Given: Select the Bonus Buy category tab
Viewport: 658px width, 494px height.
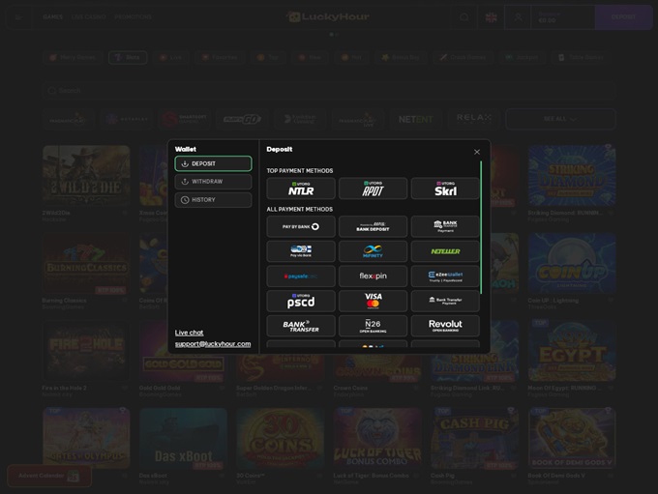Looking at the screenshot, I should (400, 57).
